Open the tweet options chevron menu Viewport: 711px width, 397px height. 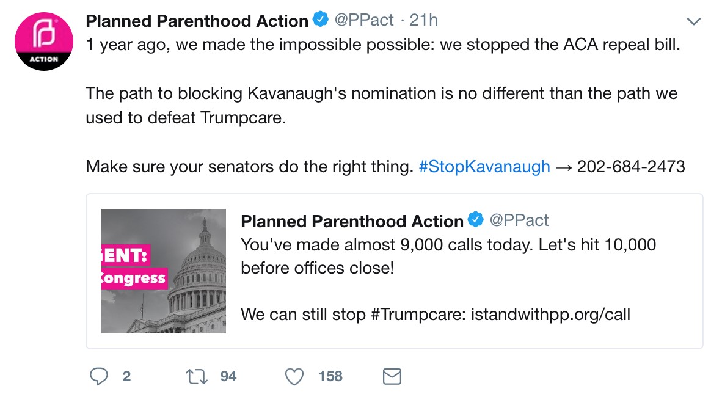click(x=694, y=21)
